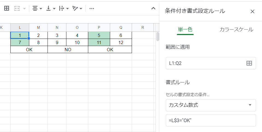Click the merged cell containing NO
Screen dimensions: 262x132
pyautogui.click(x=68, y=50)
